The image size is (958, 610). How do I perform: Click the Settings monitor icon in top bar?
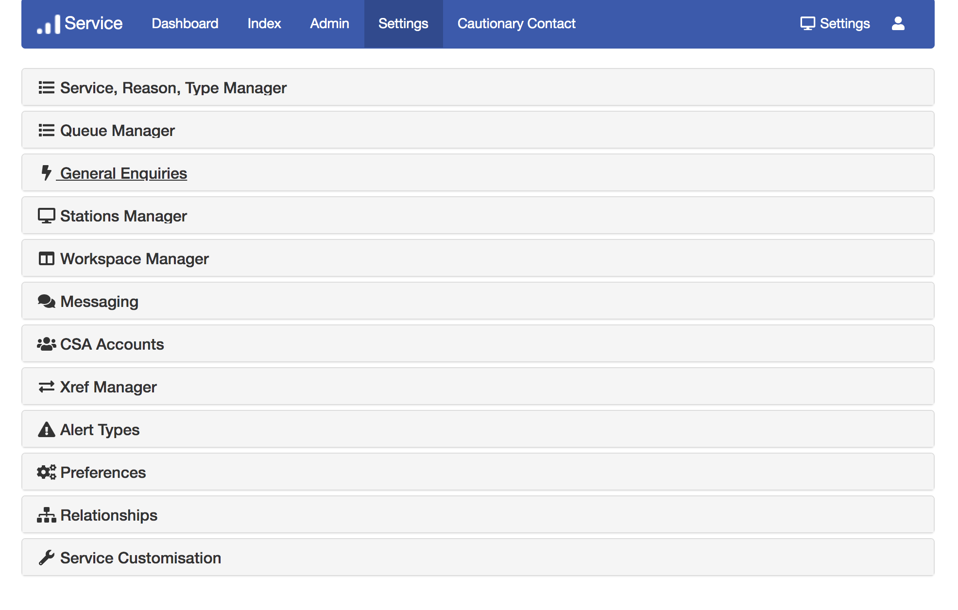click(x=808, y=23)
